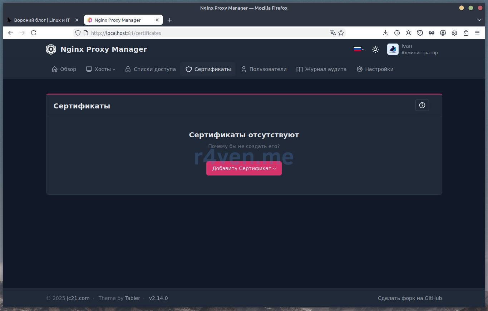Open Списки доступа section
This screenshot has width=488, height=311.
151,69
